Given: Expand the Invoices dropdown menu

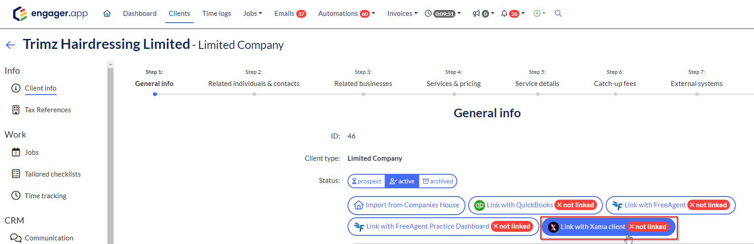Looking at the screenshot, I should point(402,14).
